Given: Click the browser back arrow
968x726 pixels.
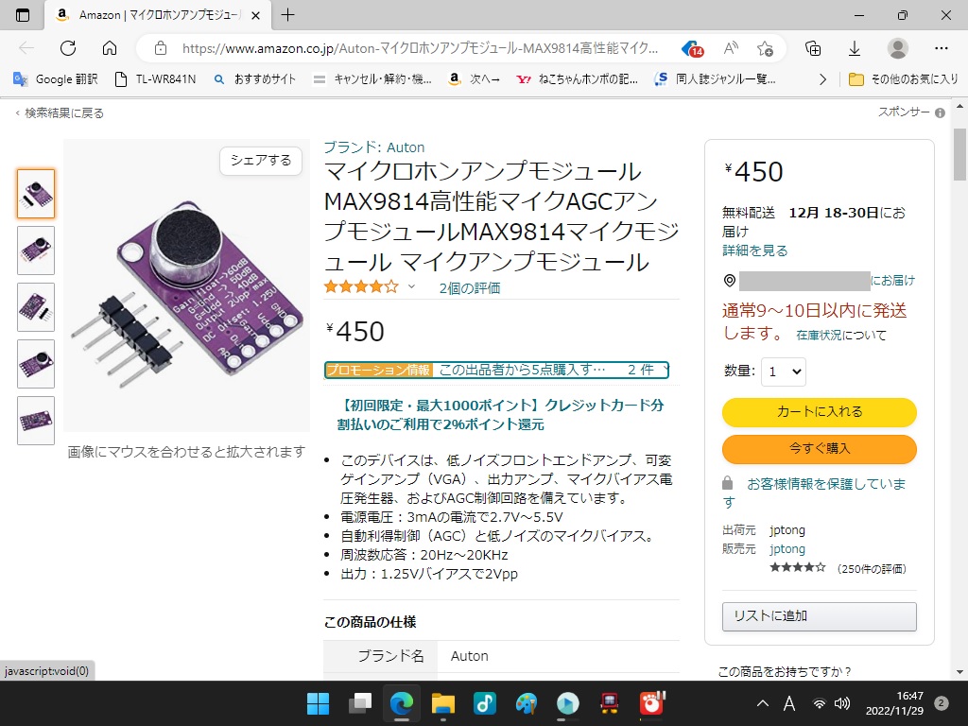Looking at the screenshot, I should (26, 48).
